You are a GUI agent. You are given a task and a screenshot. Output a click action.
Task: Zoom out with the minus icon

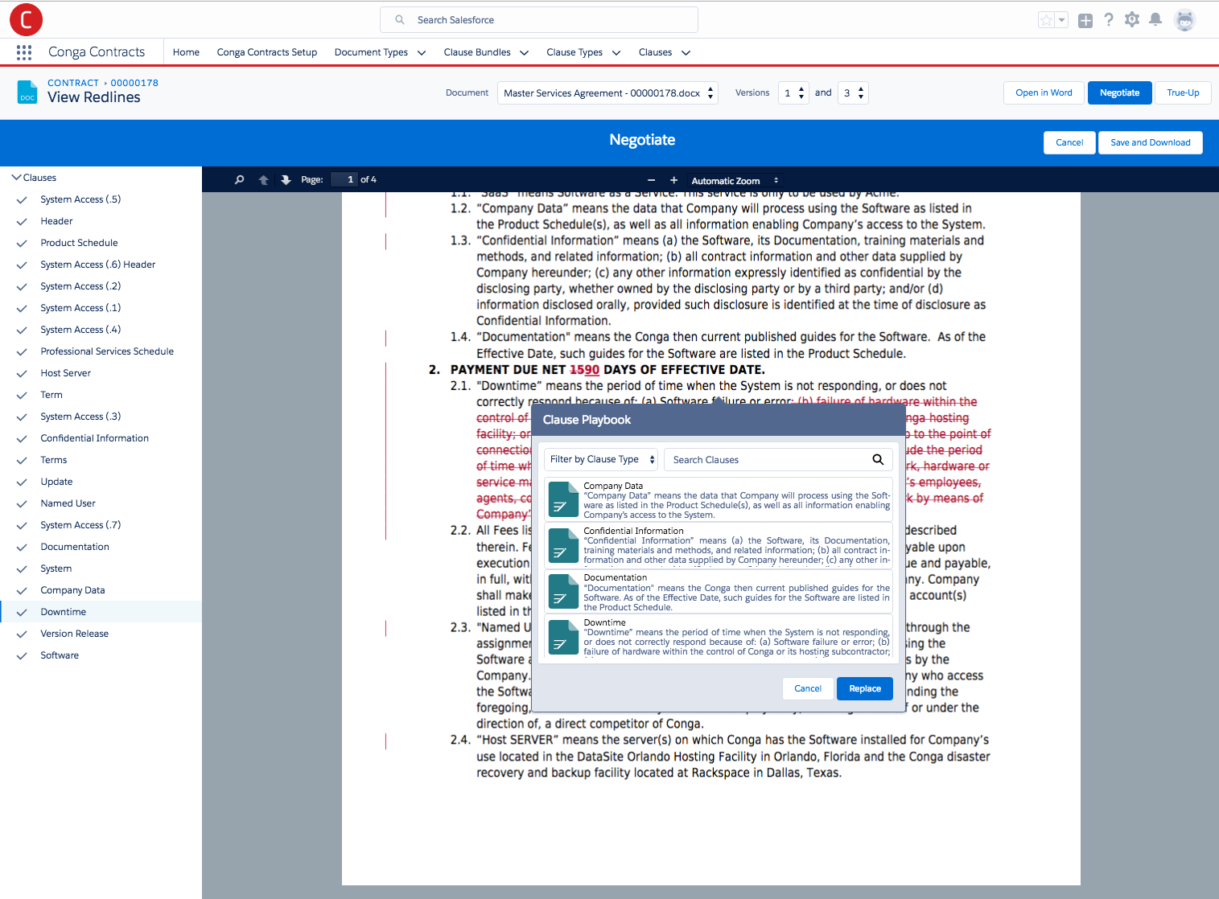click(x=652, y=180)
